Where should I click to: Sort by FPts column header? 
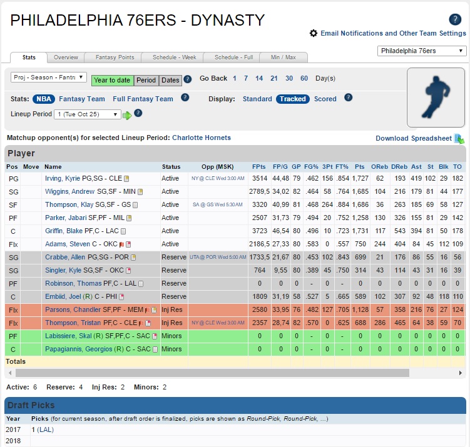click(258, 167)
